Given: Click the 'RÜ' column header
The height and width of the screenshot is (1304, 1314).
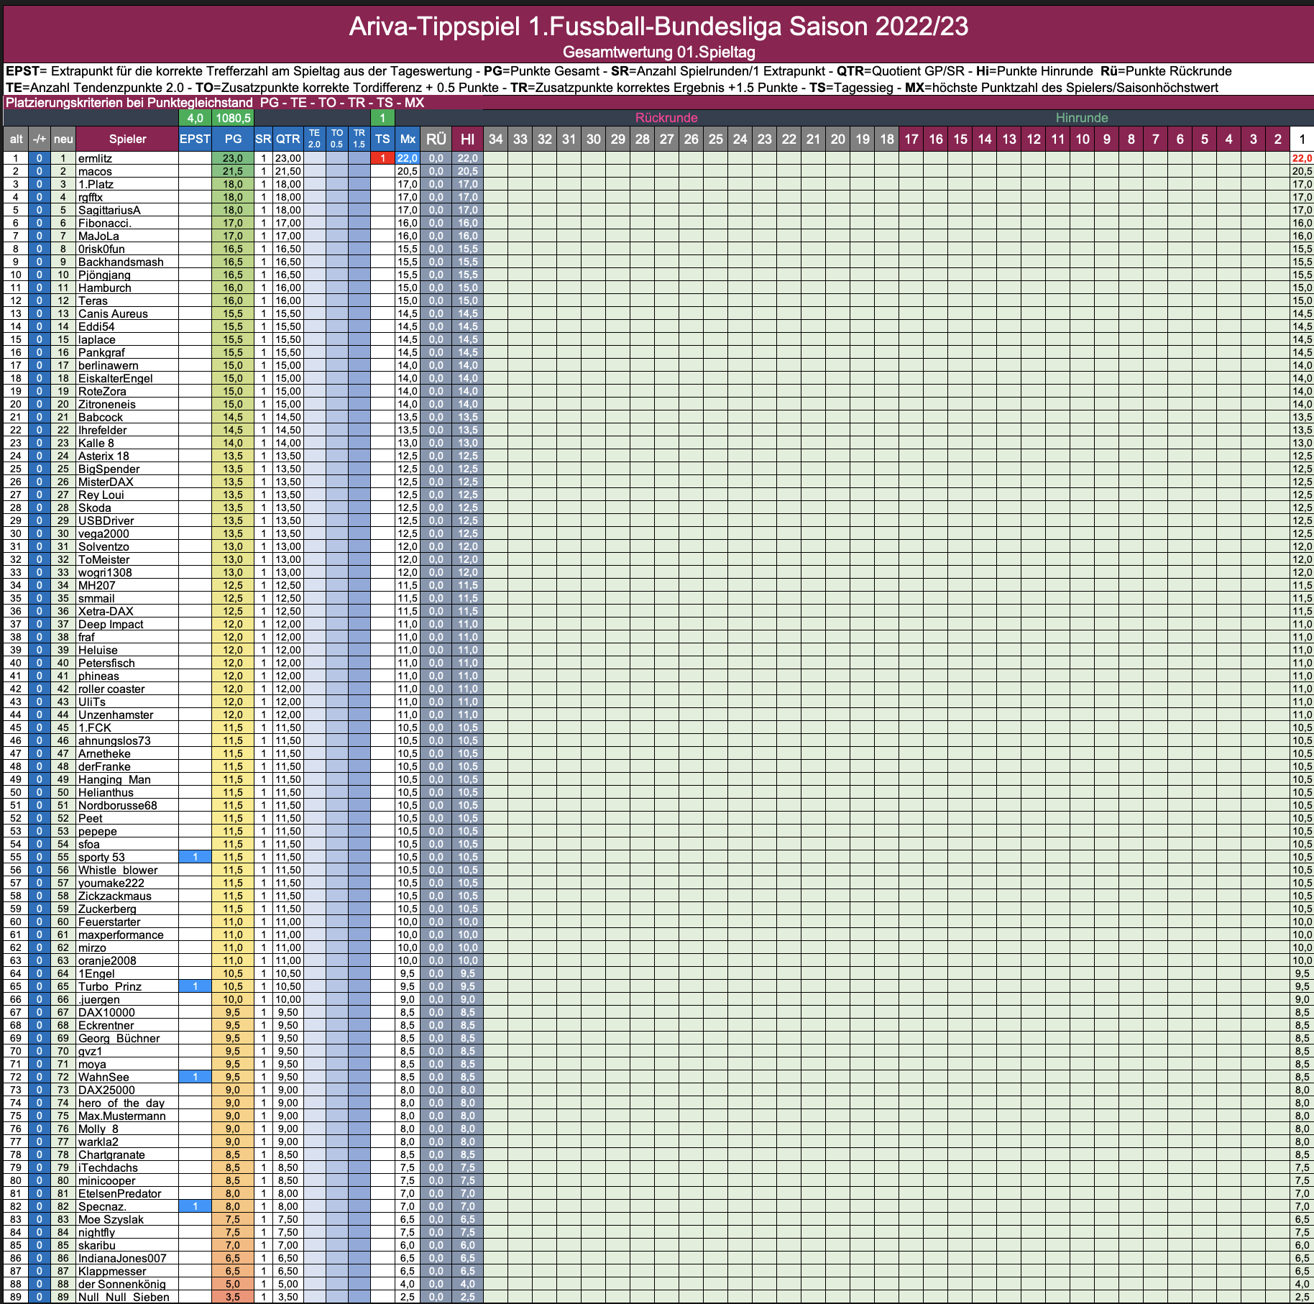Looking at the screenshot, I should [x=436, y=139].
